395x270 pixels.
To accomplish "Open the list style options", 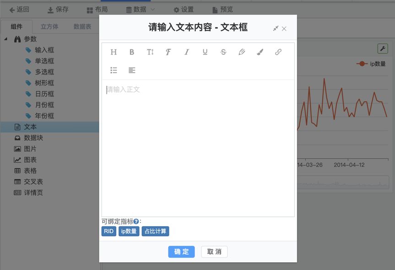I will [114, 70].
